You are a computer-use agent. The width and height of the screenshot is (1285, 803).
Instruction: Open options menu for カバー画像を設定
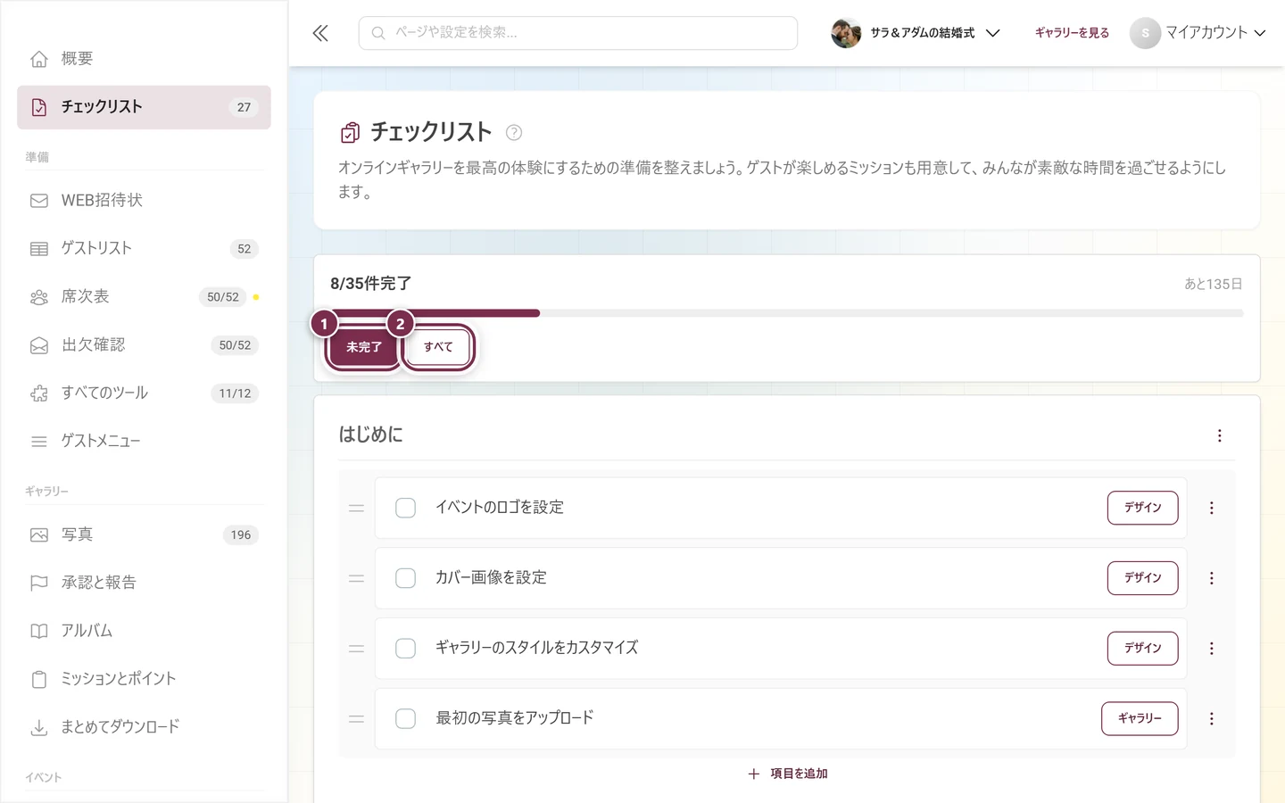coord(1212,578)
